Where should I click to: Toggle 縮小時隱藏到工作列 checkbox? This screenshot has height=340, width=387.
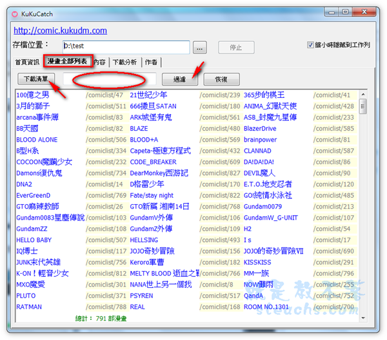[x=310, y=45]
